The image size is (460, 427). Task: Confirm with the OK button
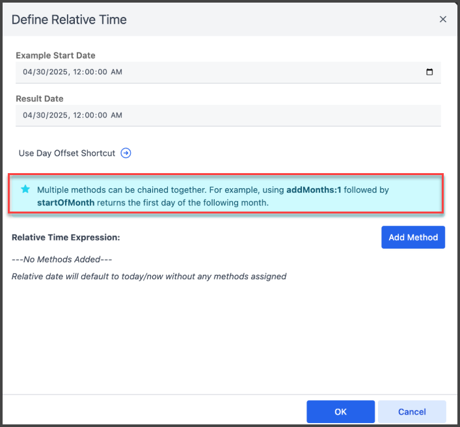point(340,411)
